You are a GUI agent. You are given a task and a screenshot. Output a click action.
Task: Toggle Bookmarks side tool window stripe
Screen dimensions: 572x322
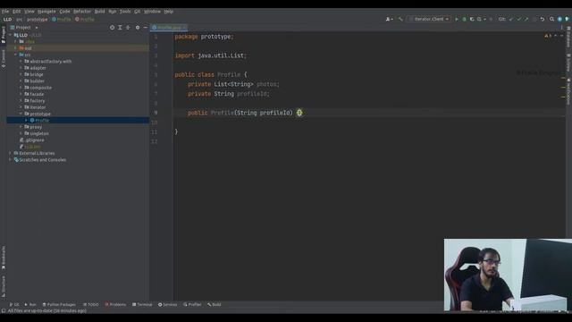tap(4, 258)
